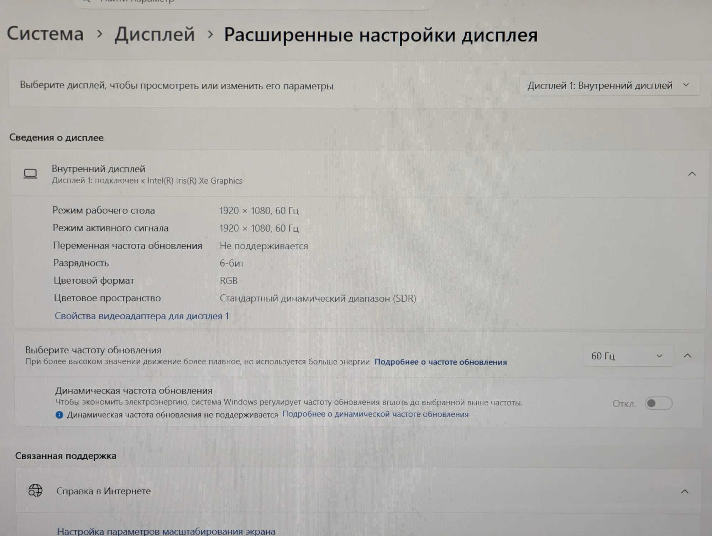Open the Дисплей 1: Внутренний дисплей dropdown
The image size is (712, 536).
(609, 85)
